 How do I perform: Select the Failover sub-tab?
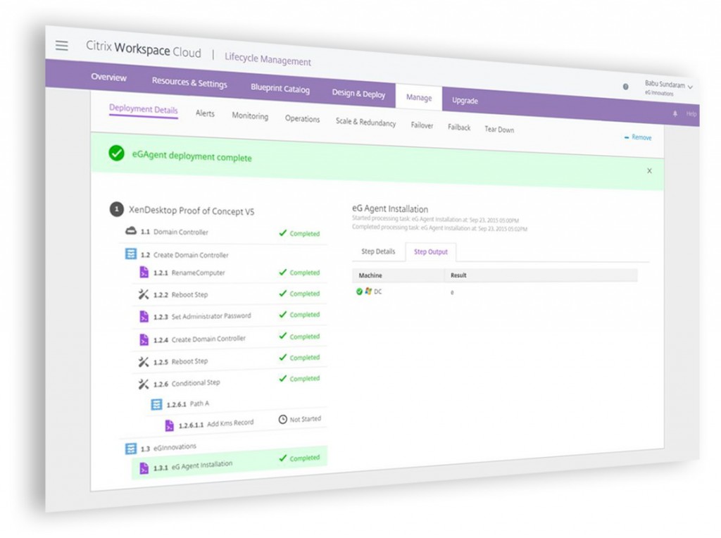[422, 125]
